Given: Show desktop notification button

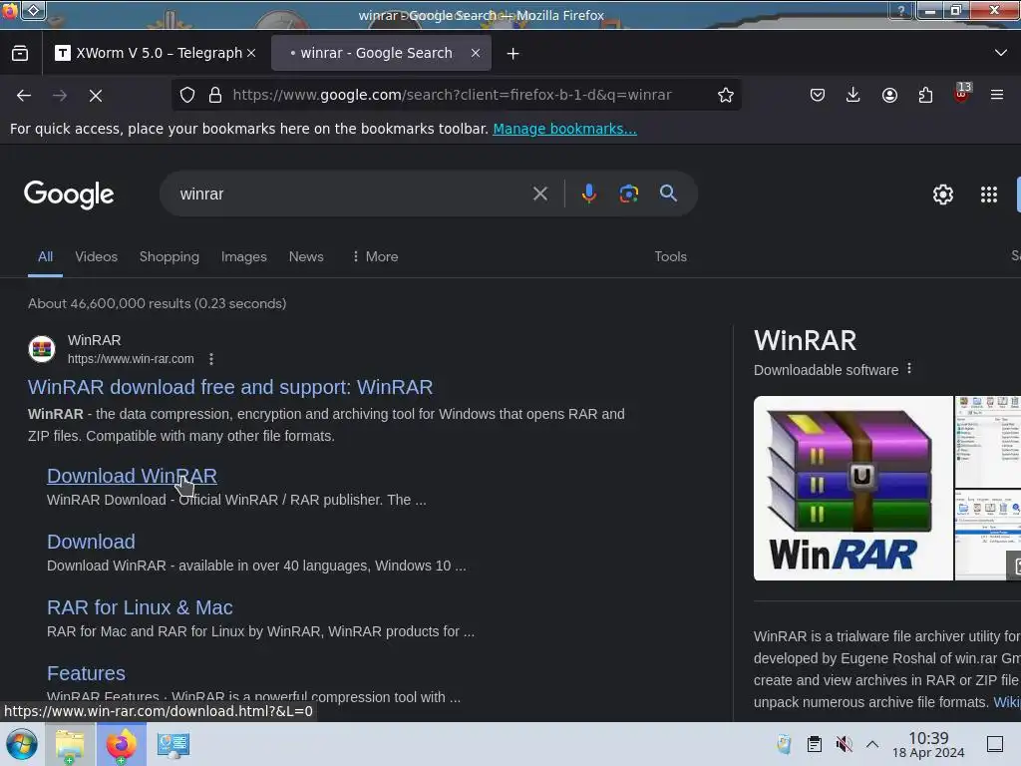Looking at the screenshot, I should [x=995, y=744].
